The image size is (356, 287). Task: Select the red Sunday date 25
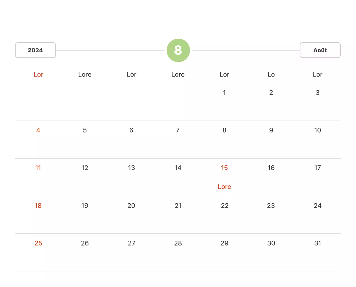(38, 243)
